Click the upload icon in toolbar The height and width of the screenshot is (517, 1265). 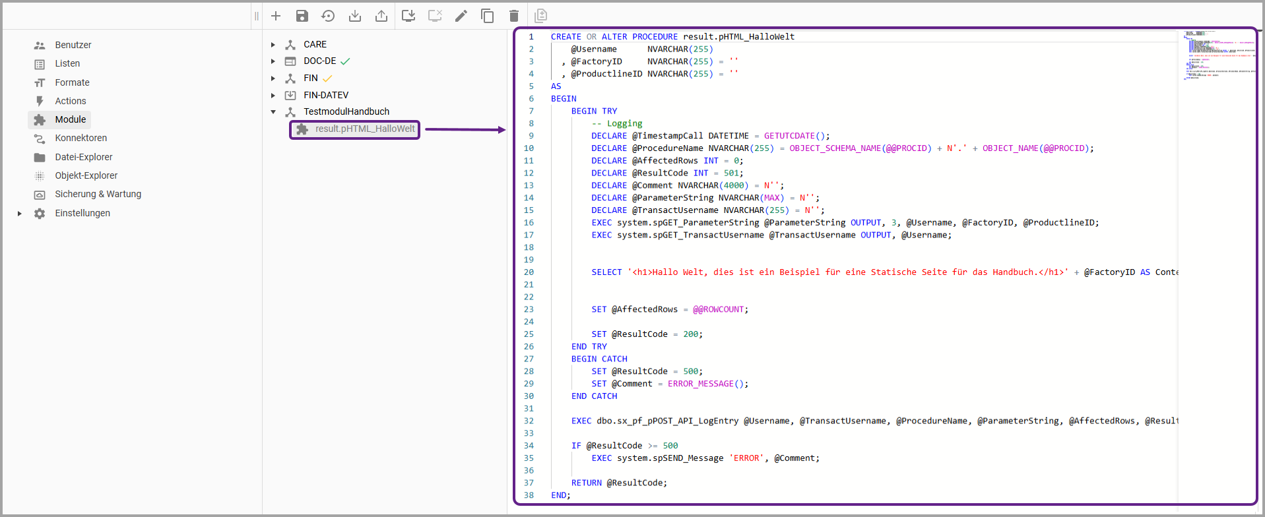[x=381, y=16]
